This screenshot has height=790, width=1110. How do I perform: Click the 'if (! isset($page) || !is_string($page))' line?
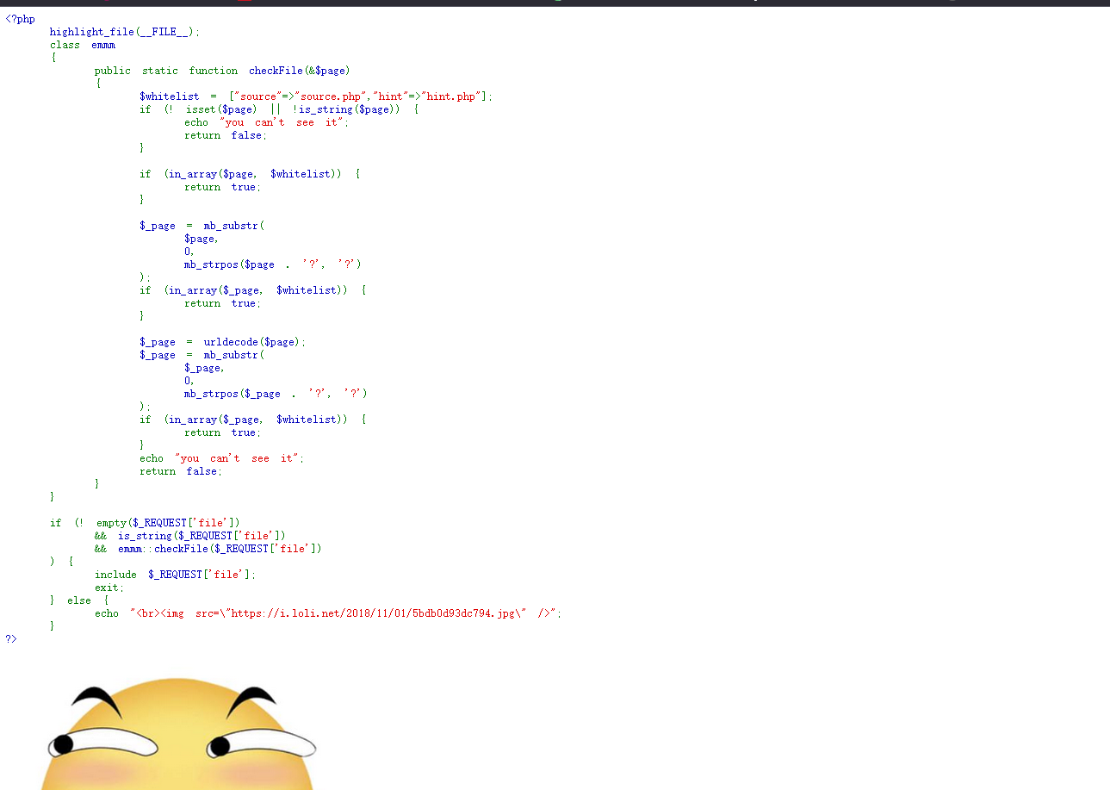(x=279, y=109)
